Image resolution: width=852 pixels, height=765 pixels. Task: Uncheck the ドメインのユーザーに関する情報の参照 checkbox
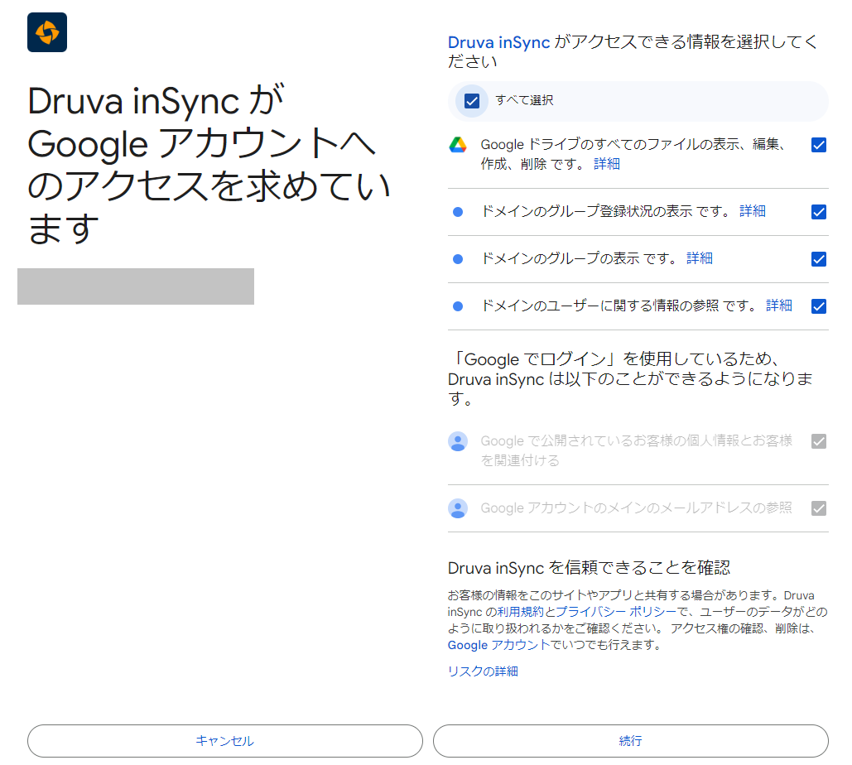818,306
